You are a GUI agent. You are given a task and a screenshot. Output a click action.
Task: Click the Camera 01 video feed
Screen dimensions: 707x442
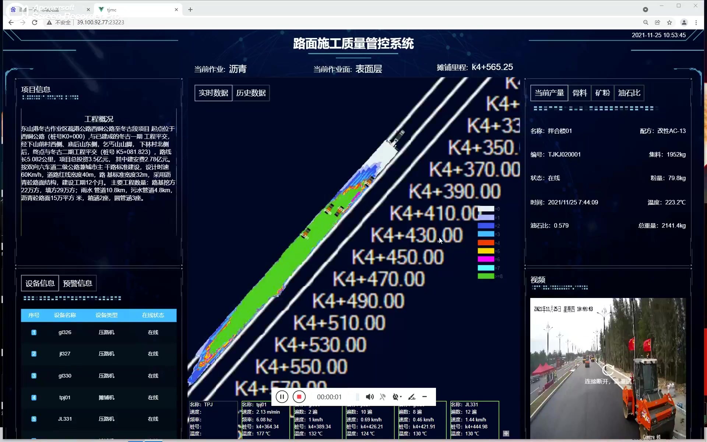click(608, 369)
